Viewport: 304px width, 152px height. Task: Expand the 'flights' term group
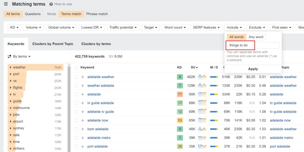point(11,88)
